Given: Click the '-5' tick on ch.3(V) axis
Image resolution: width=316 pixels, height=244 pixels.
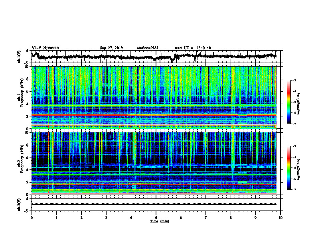Looking at the screenshot, I should tap(27, 211).
